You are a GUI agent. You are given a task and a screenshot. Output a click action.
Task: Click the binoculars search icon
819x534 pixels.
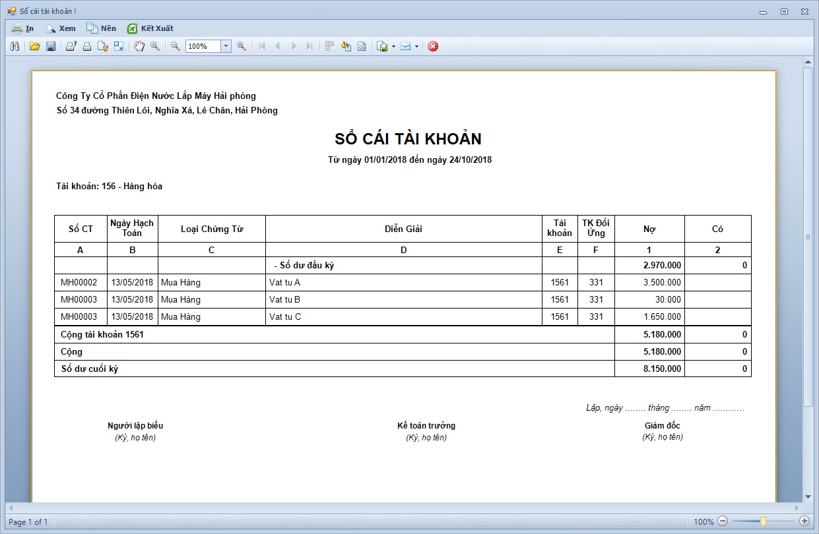[x=15, y=46]
